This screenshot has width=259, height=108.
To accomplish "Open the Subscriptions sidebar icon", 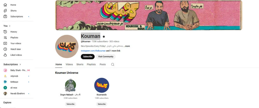I will point(5,16).
